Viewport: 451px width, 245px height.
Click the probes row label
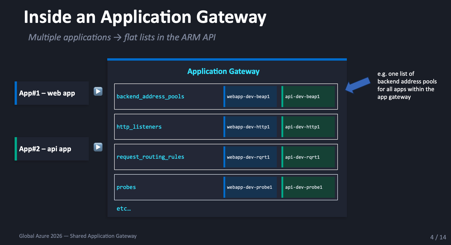126,187
